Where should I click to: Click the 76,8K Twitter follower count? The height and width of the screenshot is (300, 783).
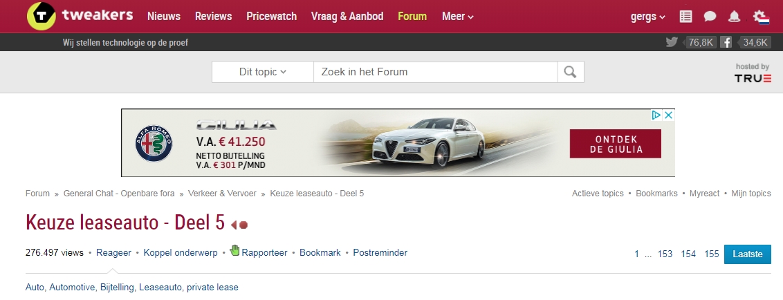(700, 42)
